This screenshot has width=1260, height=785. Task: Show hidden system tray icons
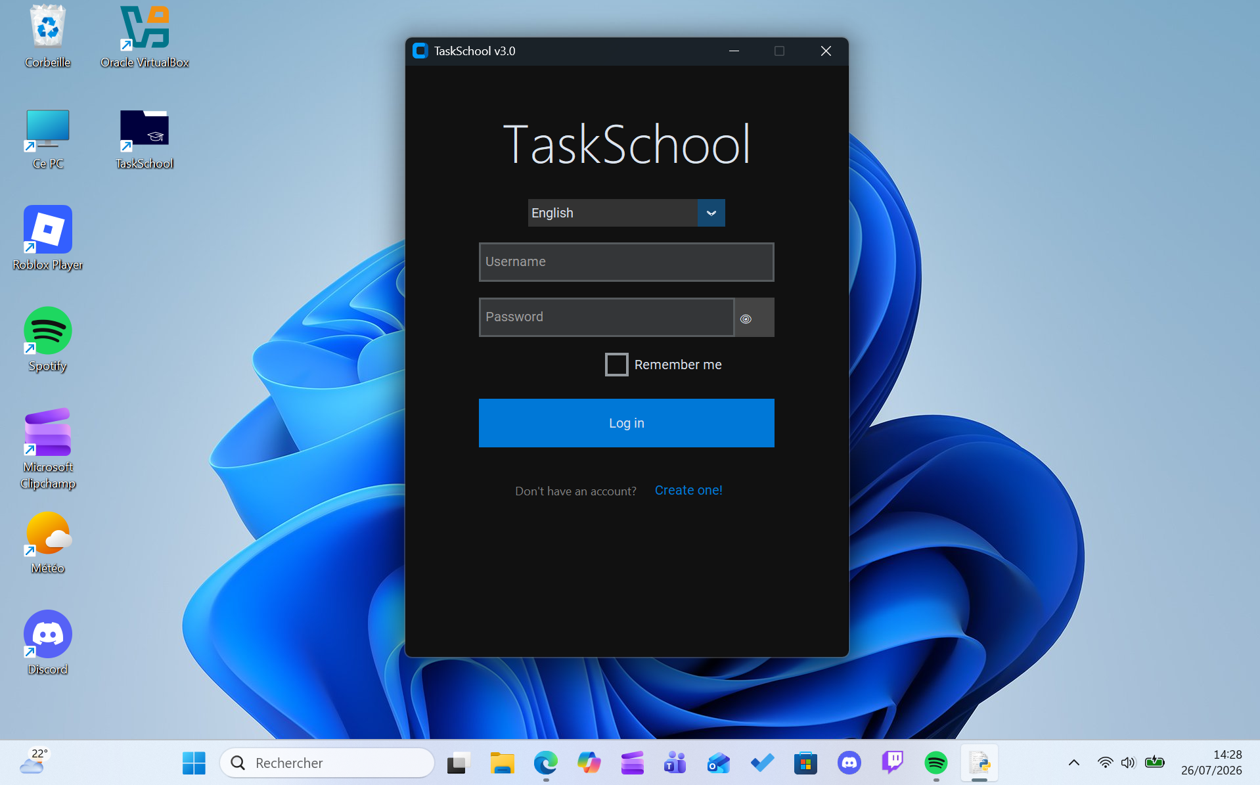(1073, 763)
